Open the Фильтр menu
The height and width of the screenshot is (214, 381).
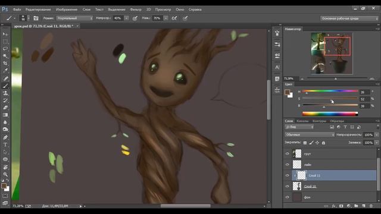[136, 10]
